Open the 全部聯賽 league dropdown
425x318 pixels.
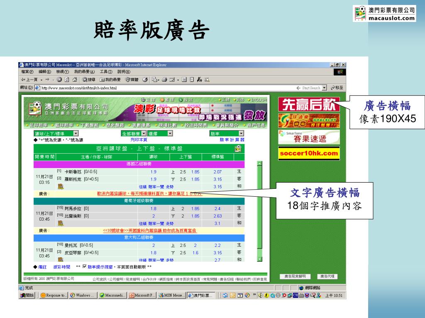click(134, 134)
